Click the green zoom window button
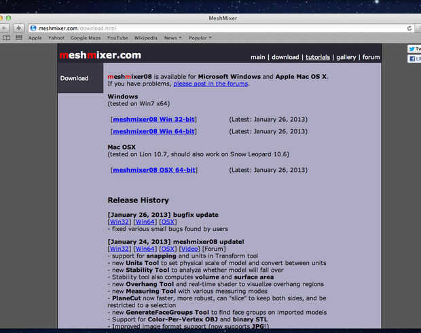 tap(8, 18)
